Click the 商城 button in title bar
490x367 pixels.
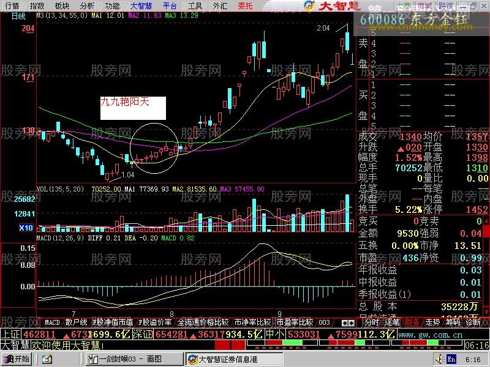424,6
